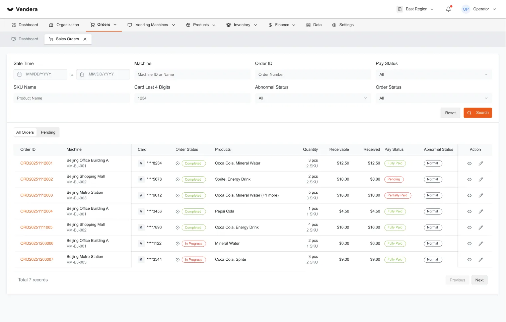Open the Data menu item
This screenshot has height=322, width=506.
point(314,25)
